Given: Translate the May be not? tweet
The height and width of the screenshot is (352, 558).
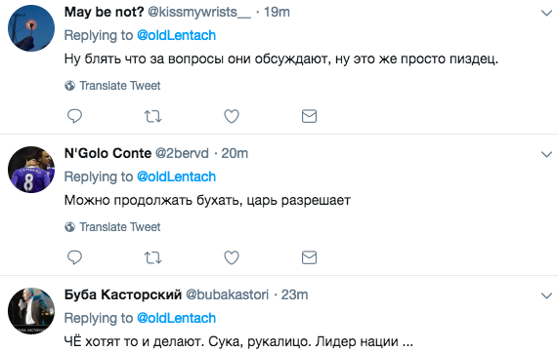Looking at the screenshot, I should click(x=112, y=86).
